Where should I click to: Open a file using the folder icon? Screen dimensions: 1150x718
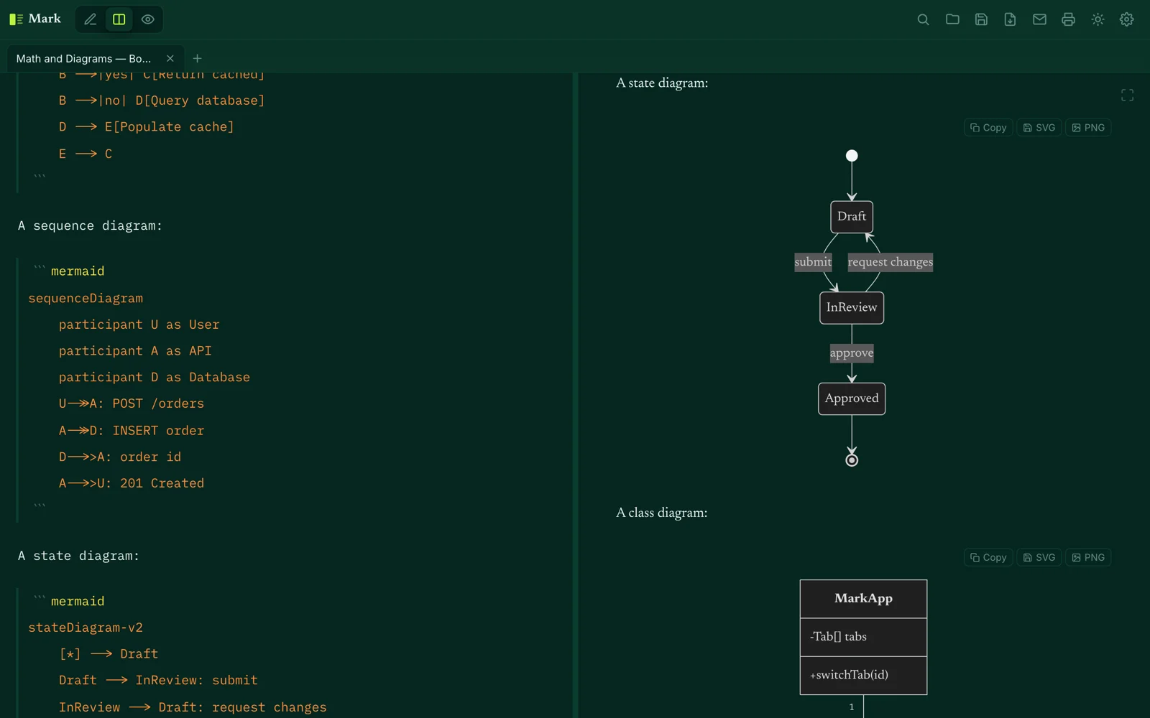click(x=952, y=19)
